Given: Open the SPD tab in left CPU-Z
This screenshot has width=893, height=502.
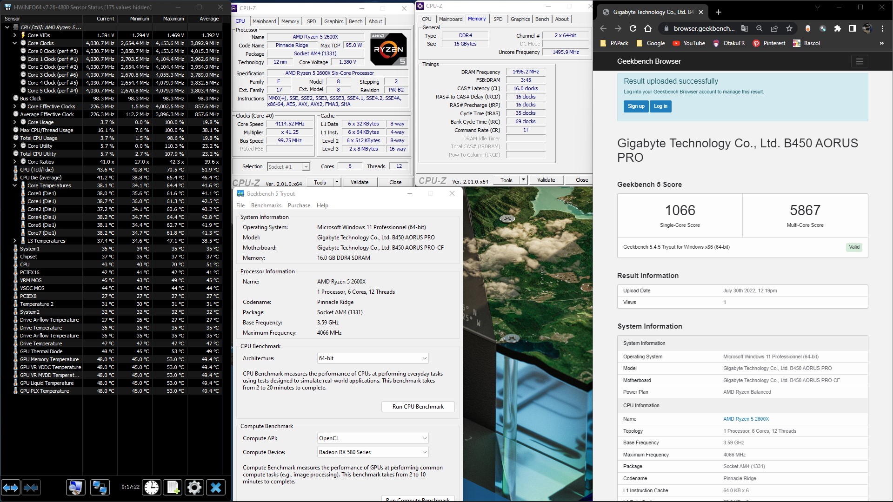Looking at the screenshot, I should pos(311,21).
